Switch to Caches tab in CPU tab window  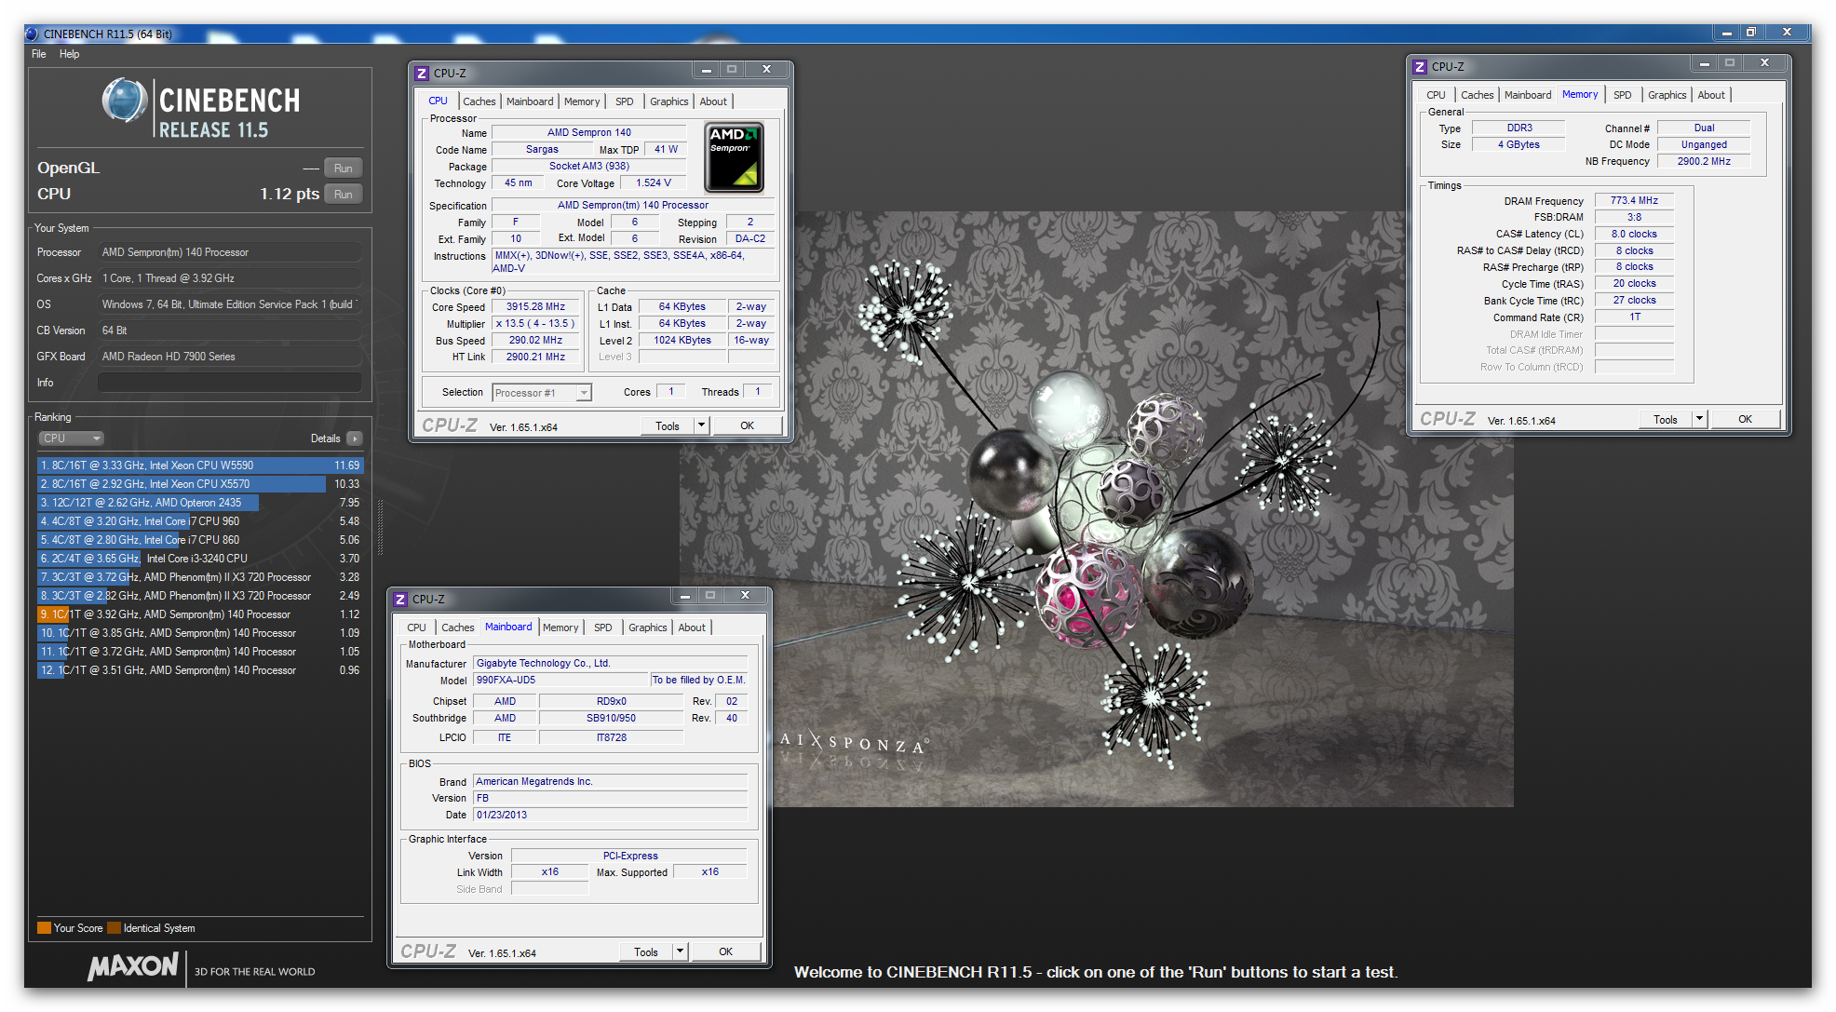(479, 101)
